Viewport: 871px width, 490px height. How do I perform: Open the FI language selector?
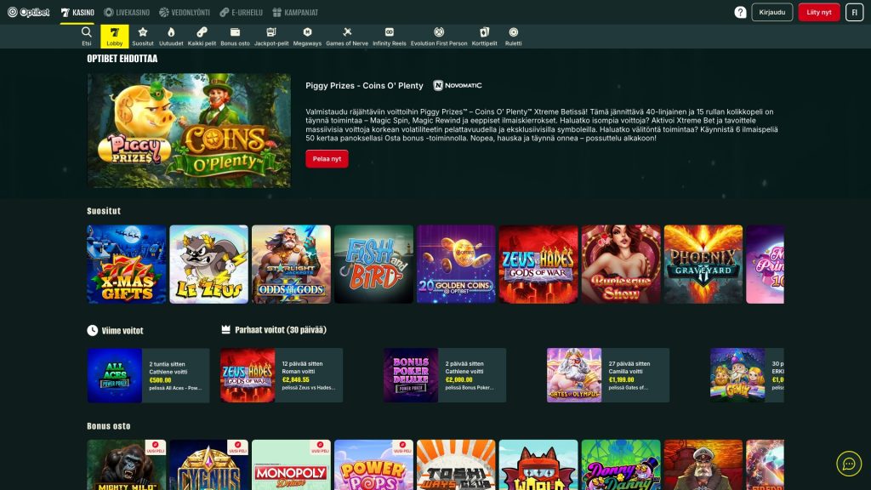tap(854, 12)
